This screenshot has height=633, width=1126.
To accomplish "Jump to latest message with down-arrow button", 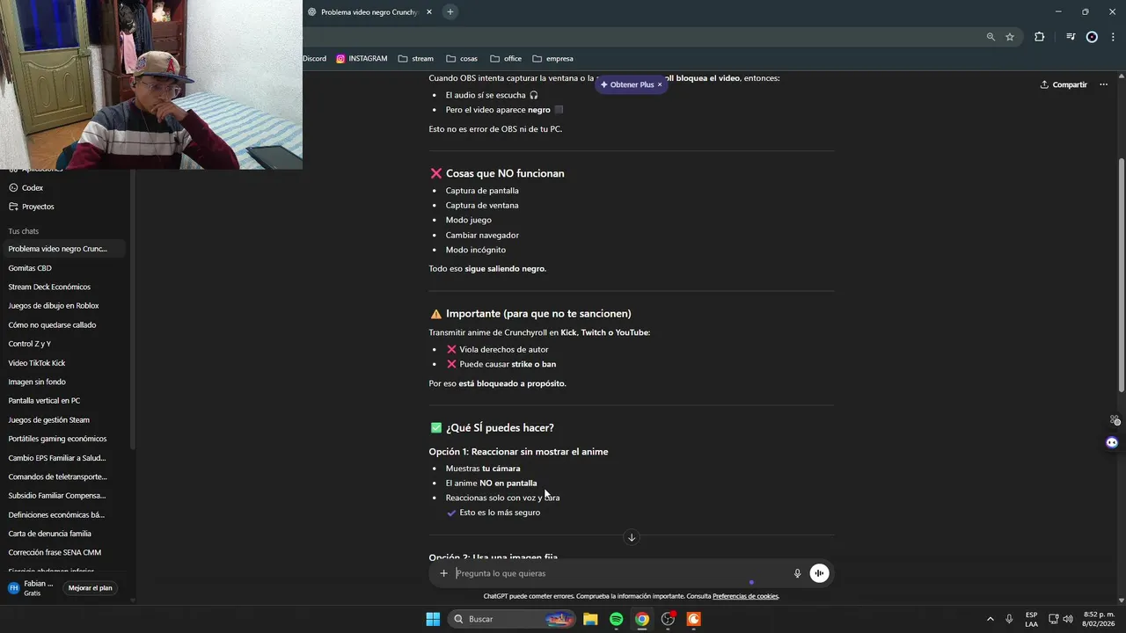I will click(631, 537).
